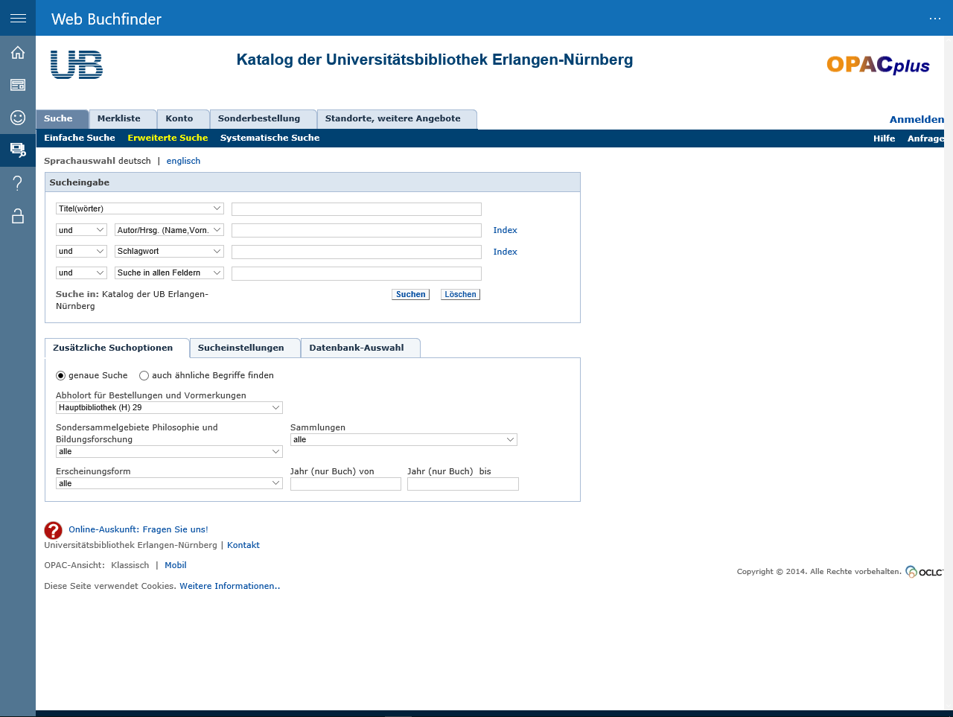Focus the 'Jahr (nur Buch) von' field
The image size is (953, 717).
tap(345, 484)
